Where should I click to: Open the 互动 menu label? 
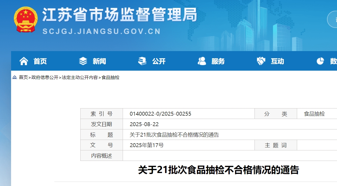click(277, 61)
